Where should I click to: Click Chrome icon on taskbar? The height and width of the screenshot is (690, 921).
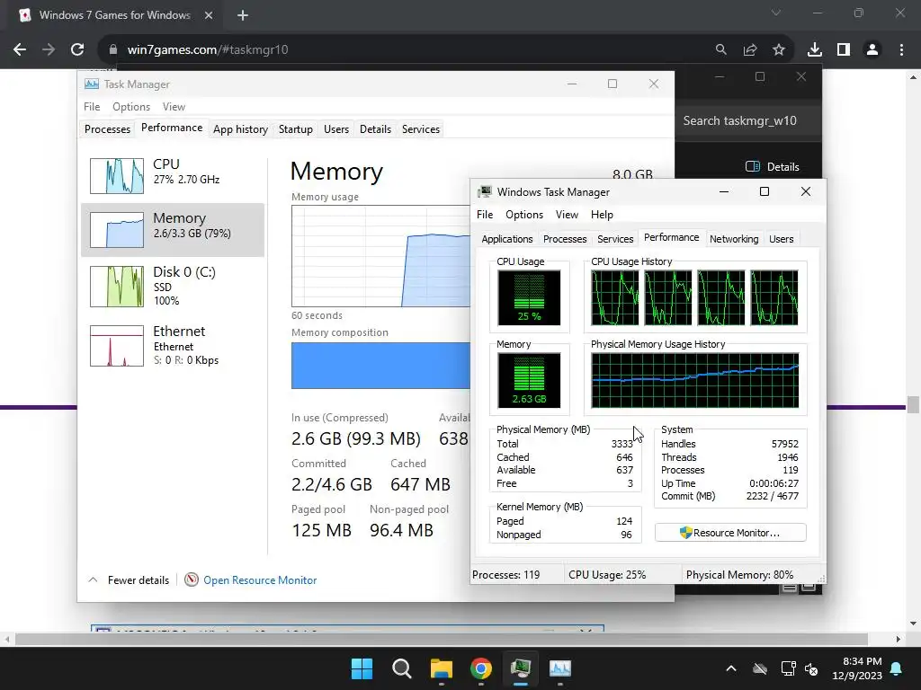tap(481, 668)
